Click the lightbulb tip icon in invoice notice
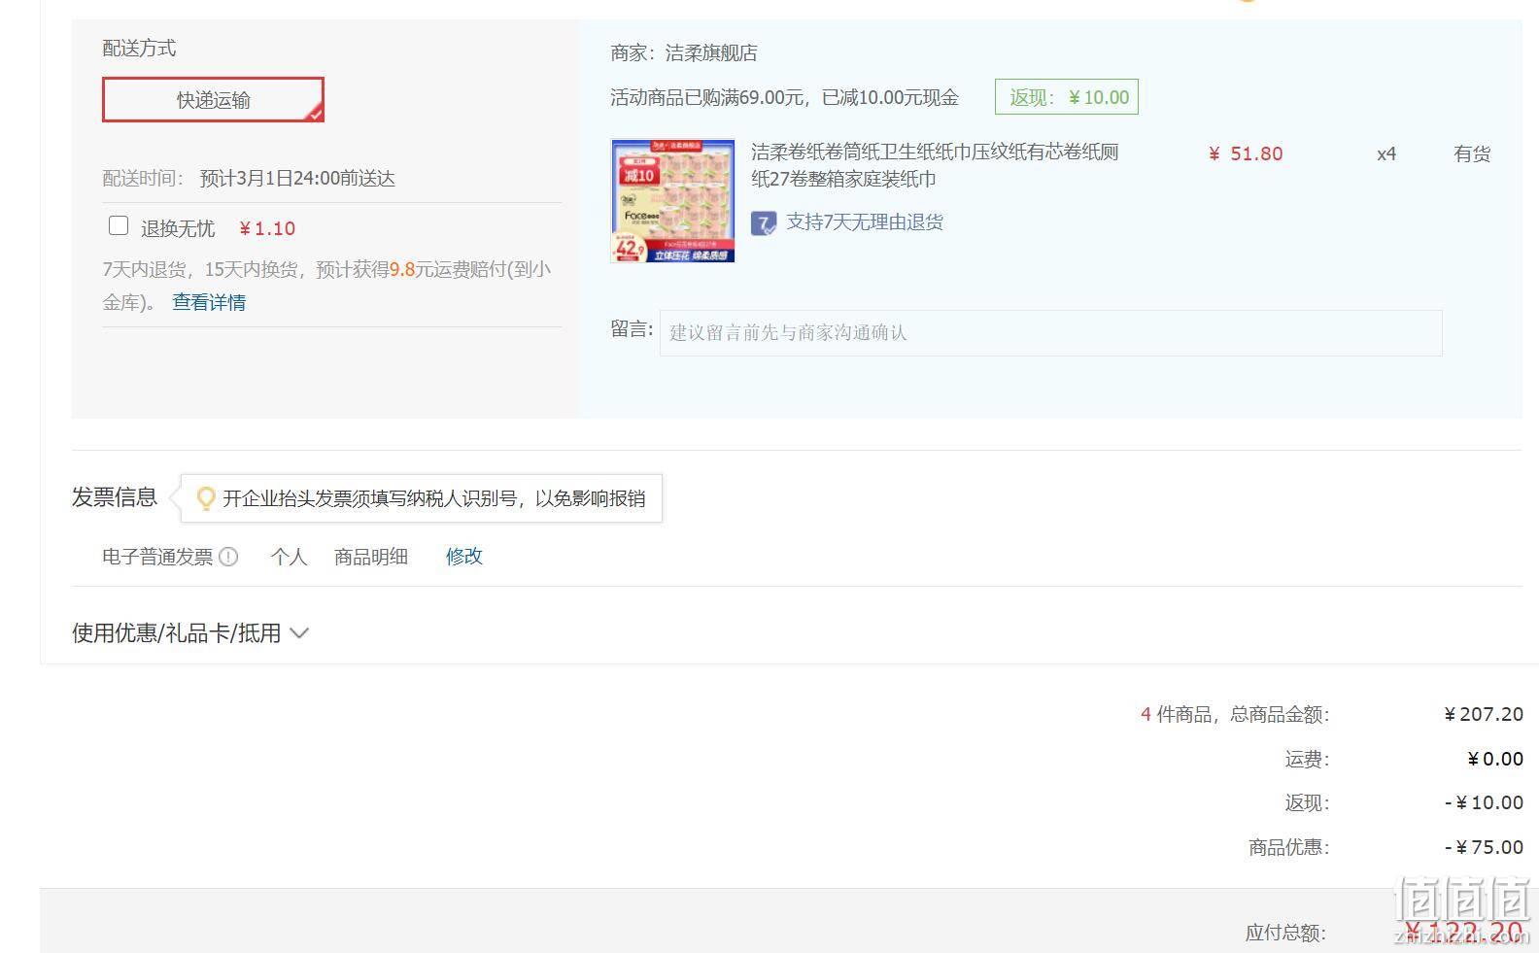The height and width of the screenshot is (953, 1539). coord(205,498)
